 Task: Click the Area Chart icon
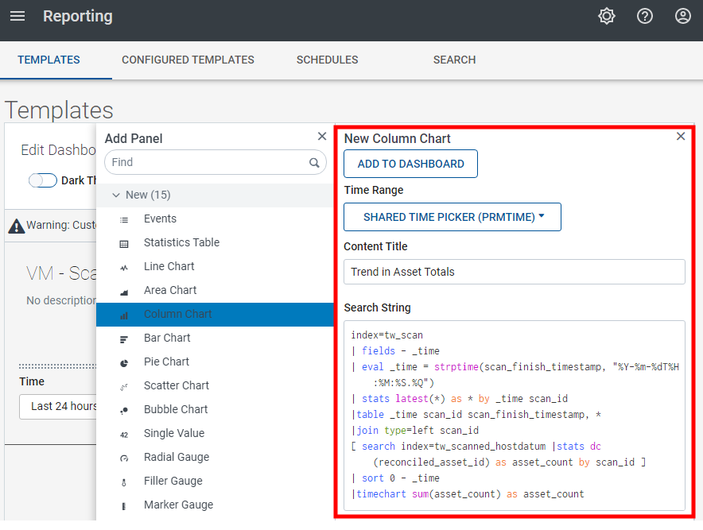(x=124, y=292)
